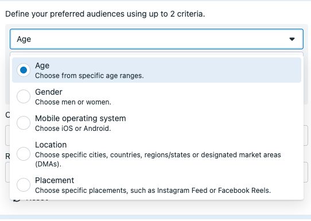Viewport: 311px width, 221px height.
Task: Select the Gender radio button
Action: (x=24, y=96)
